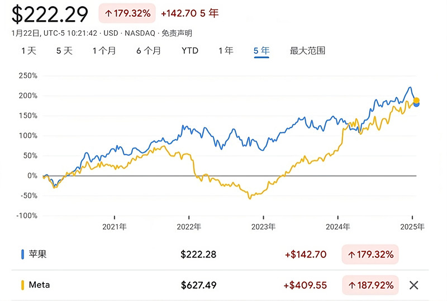Select the 5年 range tab
The width and height of the screenshot is (447, 301).
click(x=261, y=51)
